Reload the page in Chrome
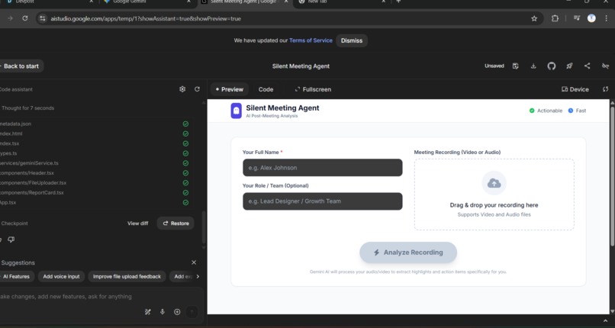615x328 pixels. (25, 18)
